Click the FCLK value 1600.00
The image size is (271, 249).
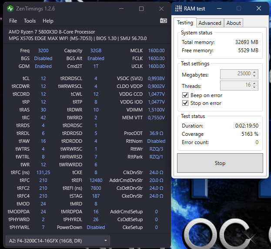click(156, 58)
